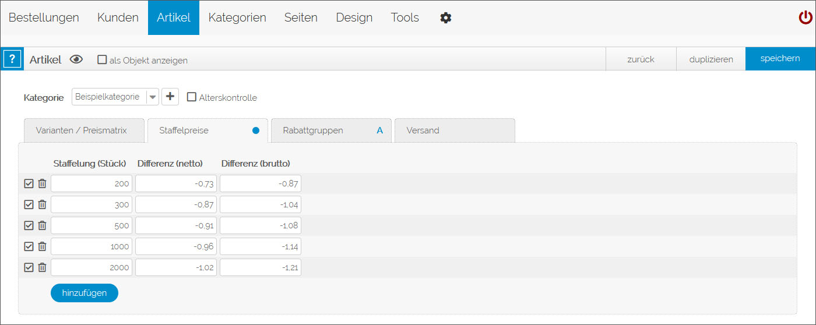Delete the 2000-piece tier with trash icon
The image size is (816, 325).
42,268
